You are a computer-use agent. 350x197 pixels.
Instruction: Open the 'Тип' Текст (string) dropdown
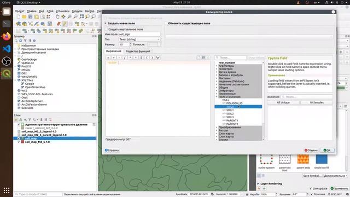[139, 39]
